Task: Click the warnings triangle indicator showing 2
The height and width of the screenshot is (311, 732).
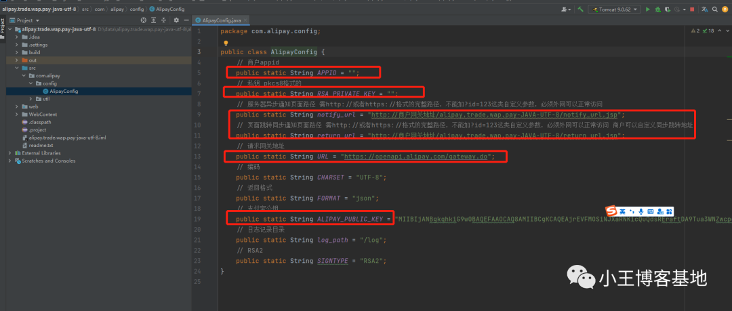Action: point(695,30)
